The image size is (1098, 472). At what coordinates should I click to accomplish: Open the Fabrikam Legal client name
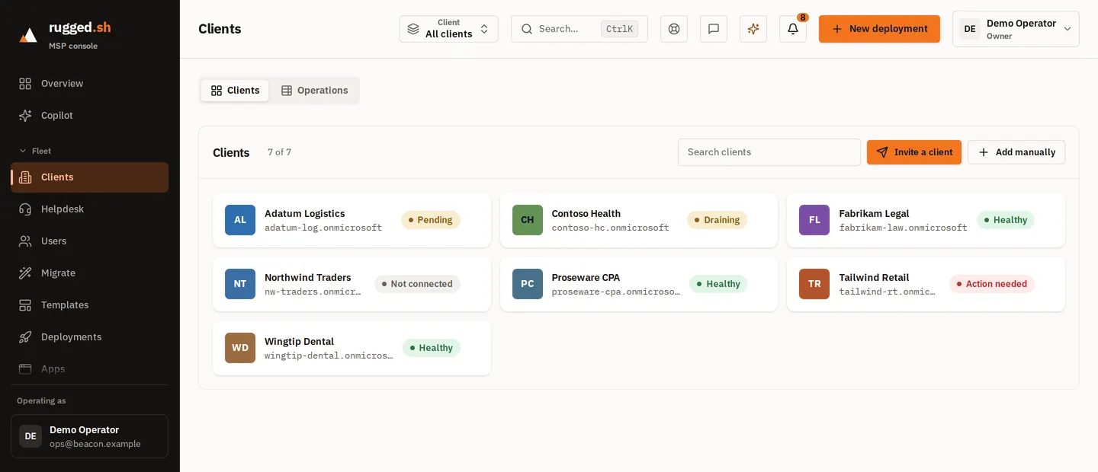[874, 214]
